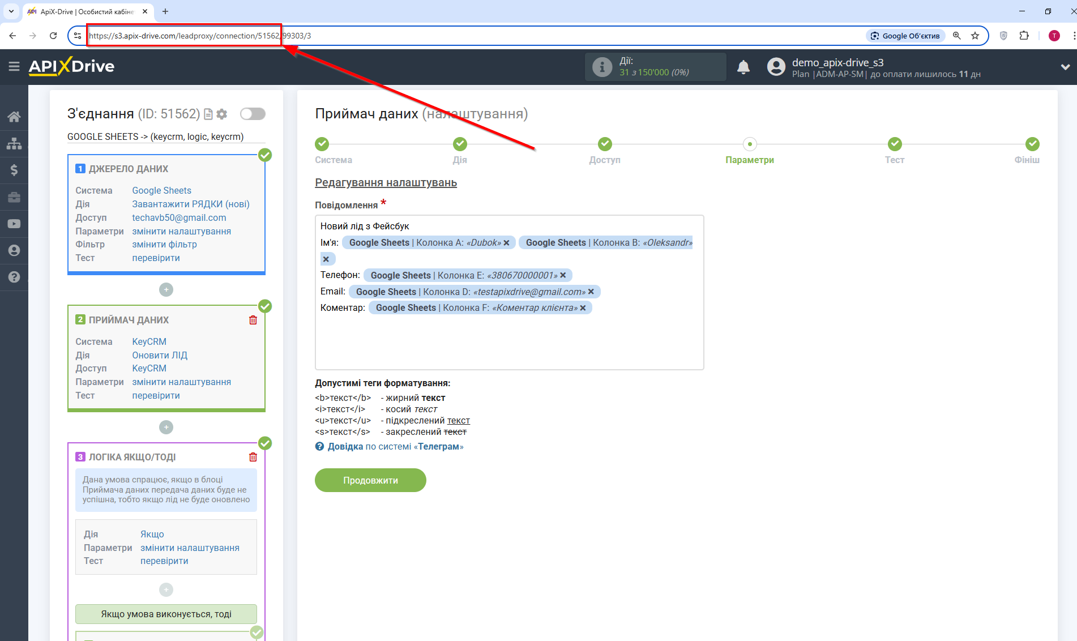Click the document icon next to connection ID
1077x641 pixels.
point(208,114)
